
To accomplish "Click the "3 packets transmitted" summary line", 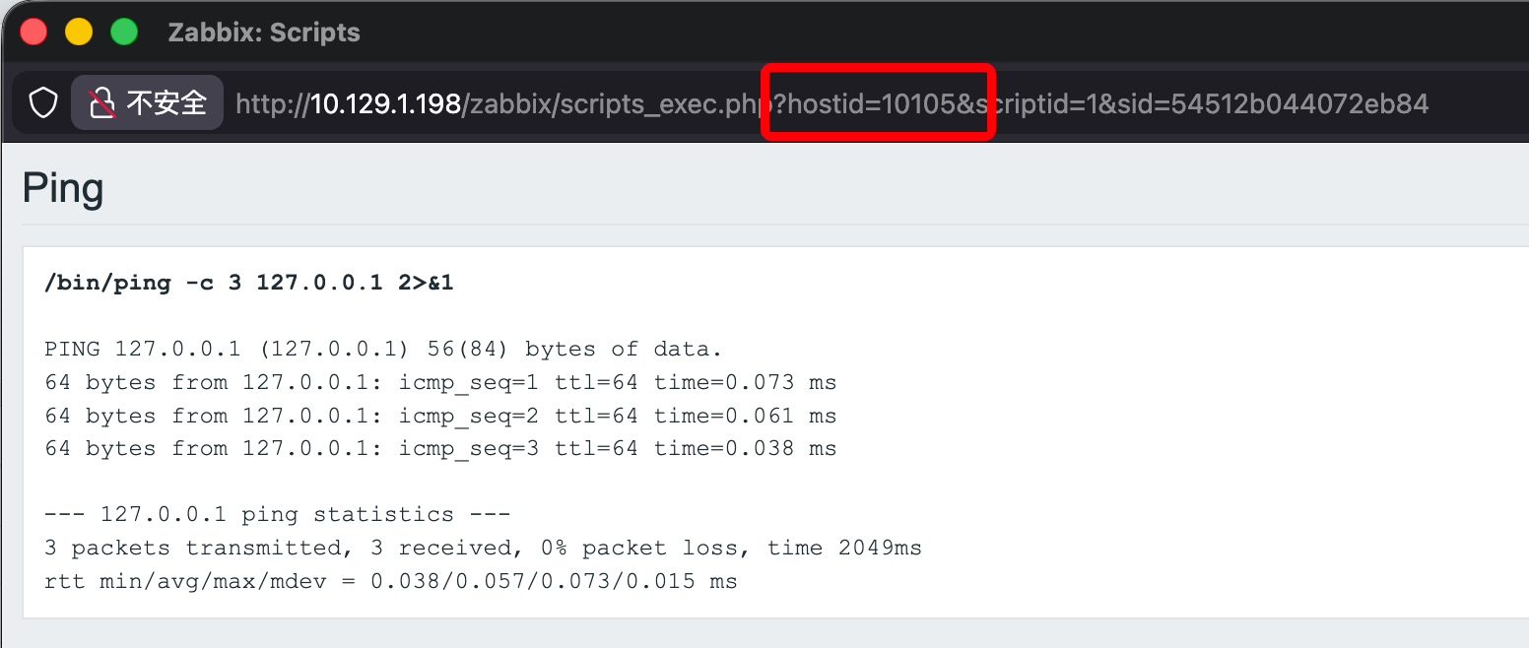I will point(483,548).
